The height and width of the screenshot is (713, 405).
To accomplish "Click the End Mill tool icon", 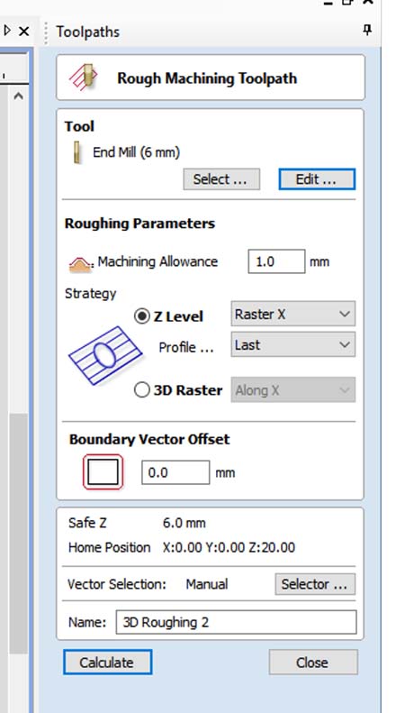I will click(x=77, y=152).
